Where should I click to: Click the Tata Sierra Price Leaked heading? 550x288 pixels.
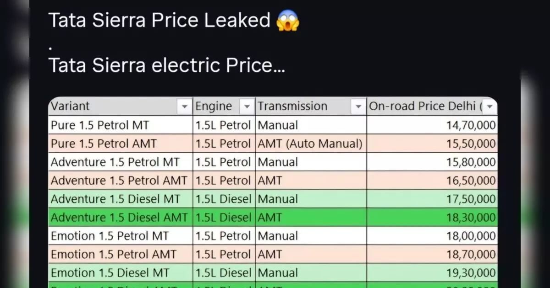[x=160, y=20]
